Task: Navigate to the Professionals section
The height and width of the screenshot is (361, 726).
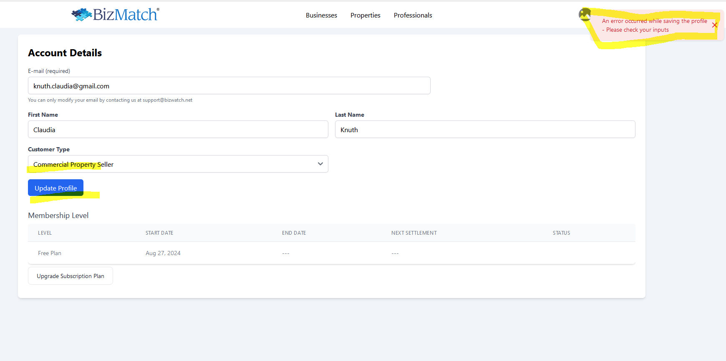Action: click(413, 15)
